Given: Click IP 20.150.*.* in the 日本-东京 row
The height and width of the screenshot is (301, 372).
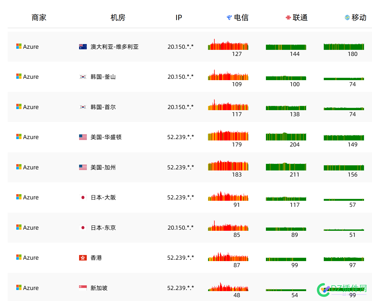Looking at the screenshot, I should pyautogui.click(x=180, y=228).
